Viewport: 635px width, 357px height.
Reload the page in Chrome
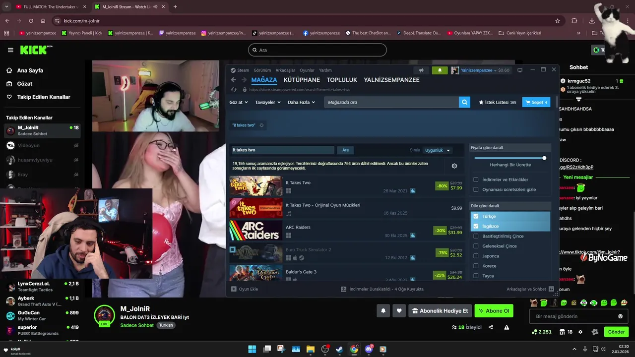point(31,21)
